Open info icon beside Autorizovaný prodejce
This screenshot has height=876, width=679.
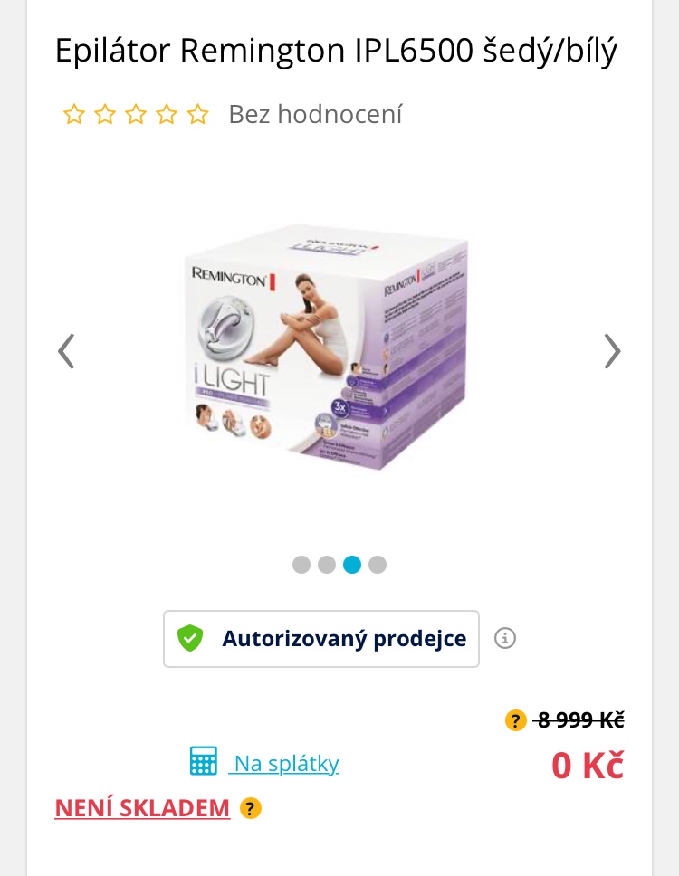(x=504, y=638)
